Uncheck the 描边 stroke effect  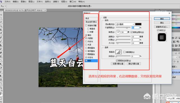click(86, 35)
